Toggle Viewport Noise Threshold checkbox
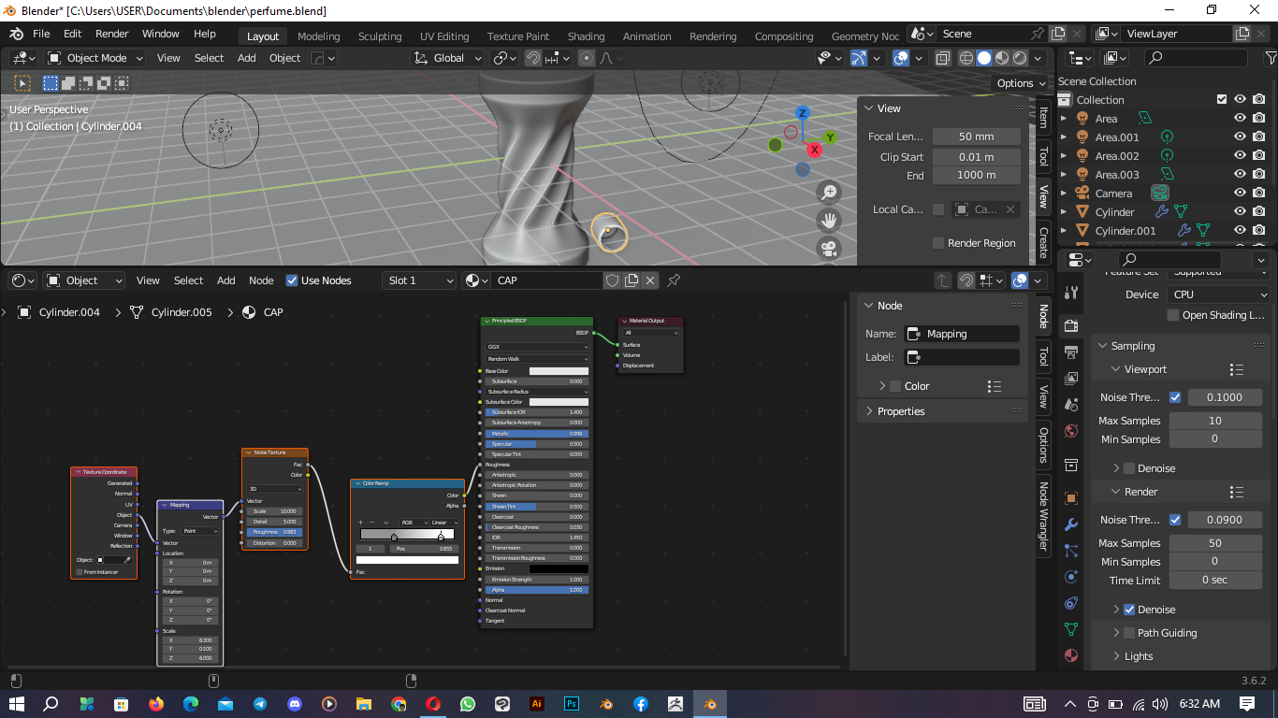 1175,397
